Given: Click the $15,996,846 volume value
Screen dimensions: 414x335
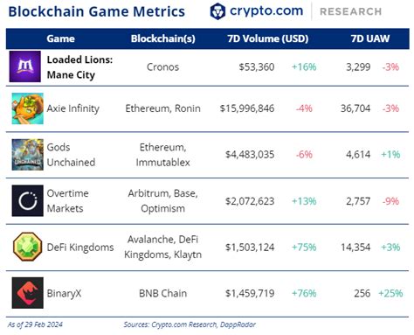Looking at the screenshot, I should coord(247,108).
